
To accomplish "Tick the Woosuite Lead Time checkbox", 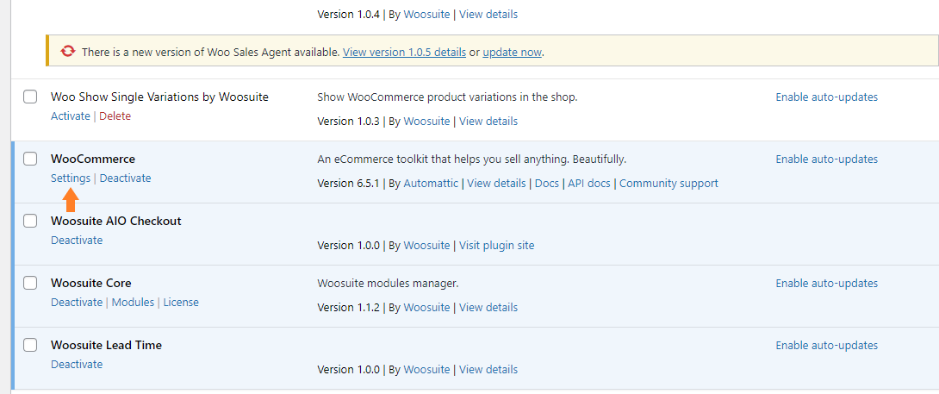I will (x=30, y=345).
